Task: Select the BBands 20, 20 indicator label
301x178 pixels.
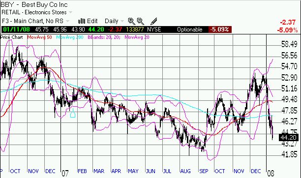Action: 104,37
